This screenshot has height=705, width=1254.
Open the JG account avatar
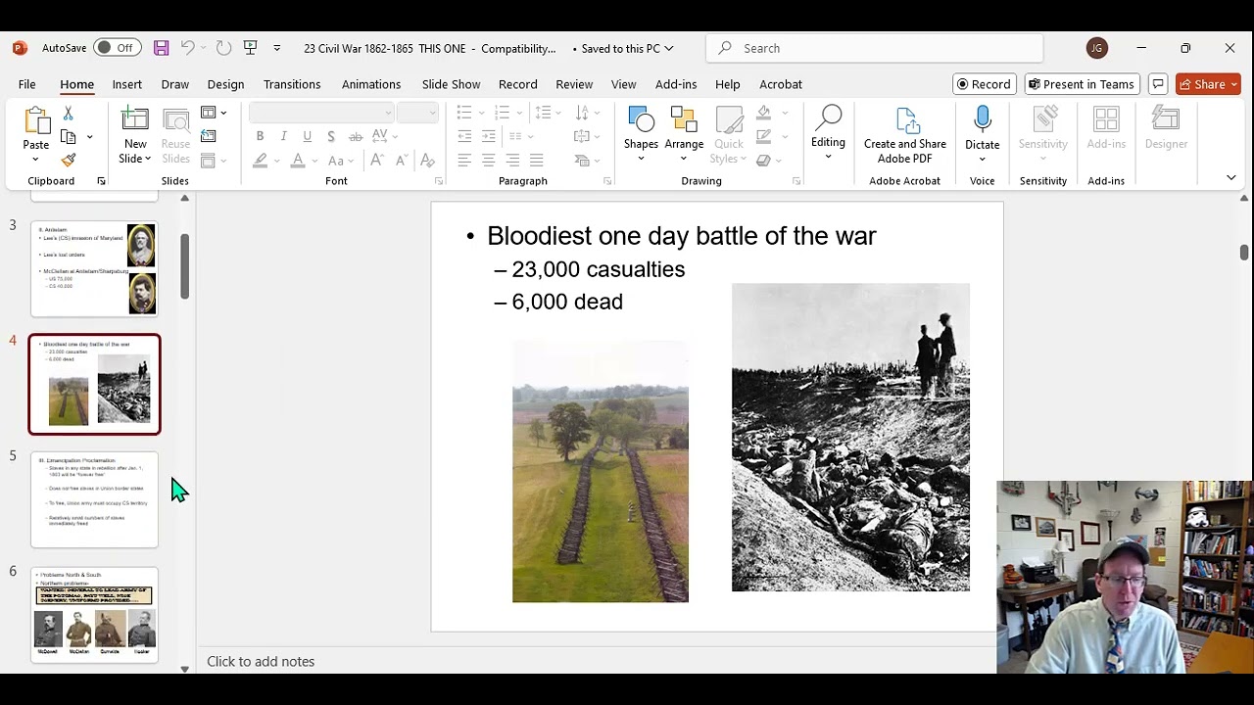[x=1097, y=48]
